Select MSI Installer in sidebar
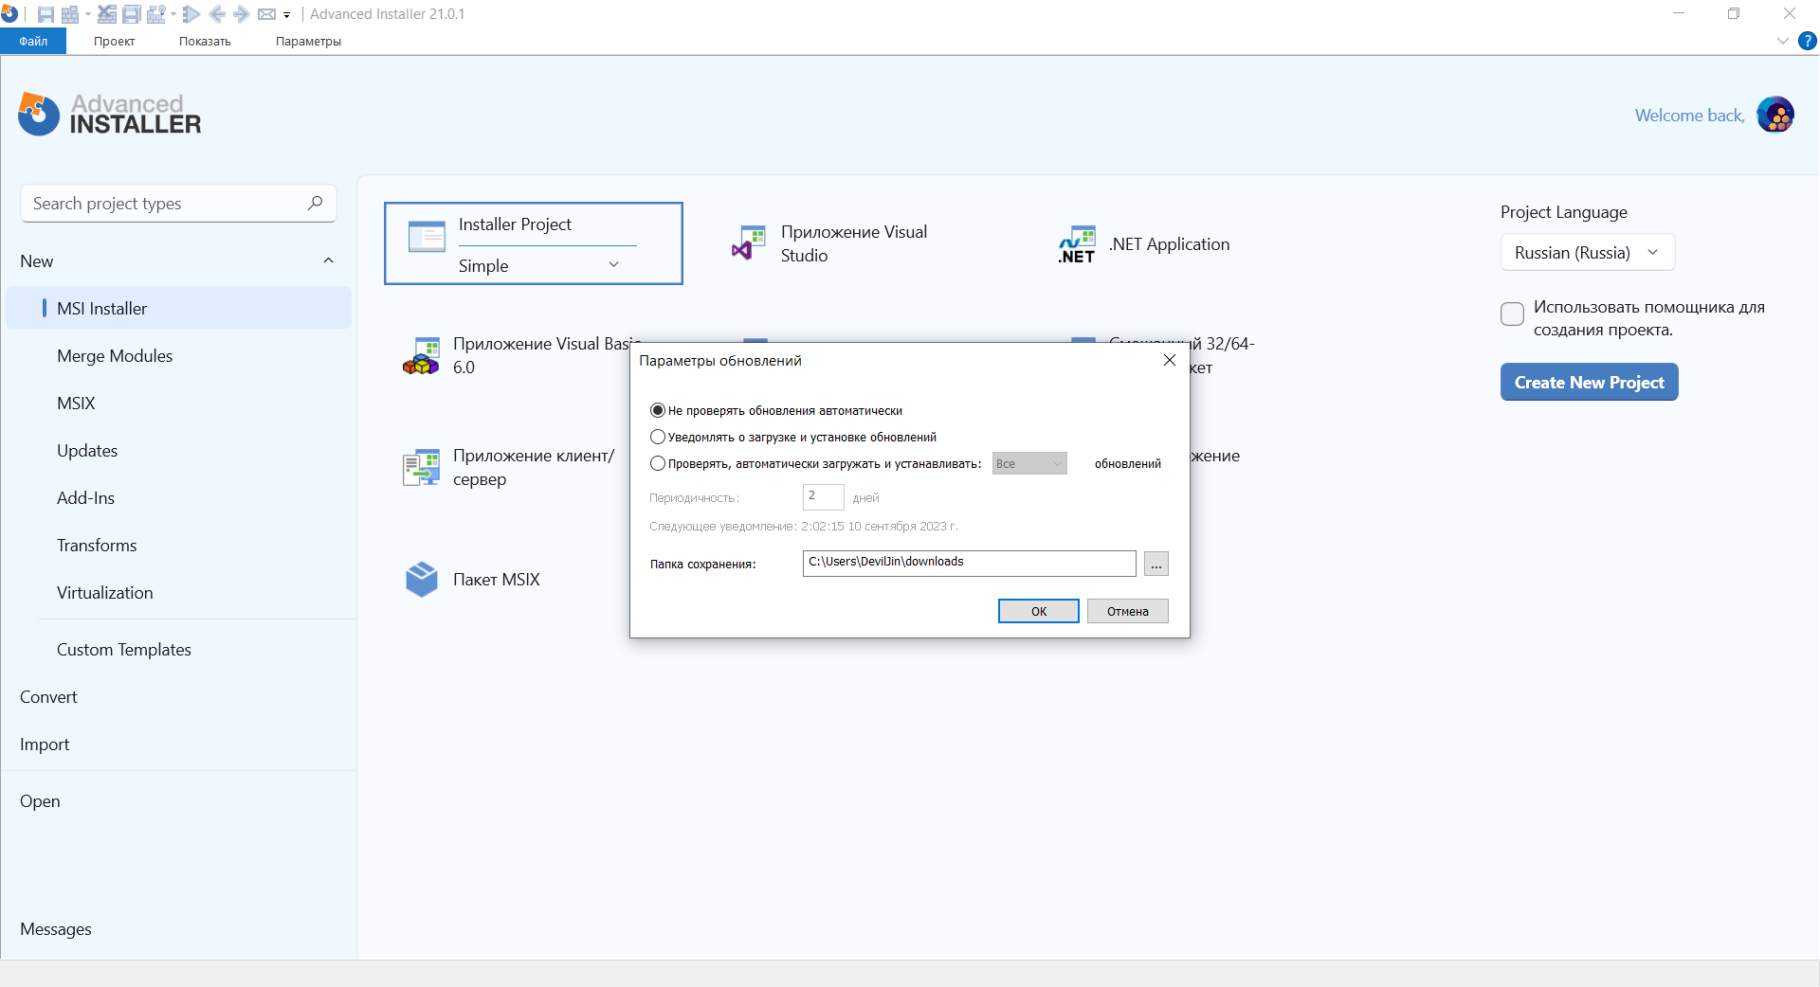 point(179,308)
